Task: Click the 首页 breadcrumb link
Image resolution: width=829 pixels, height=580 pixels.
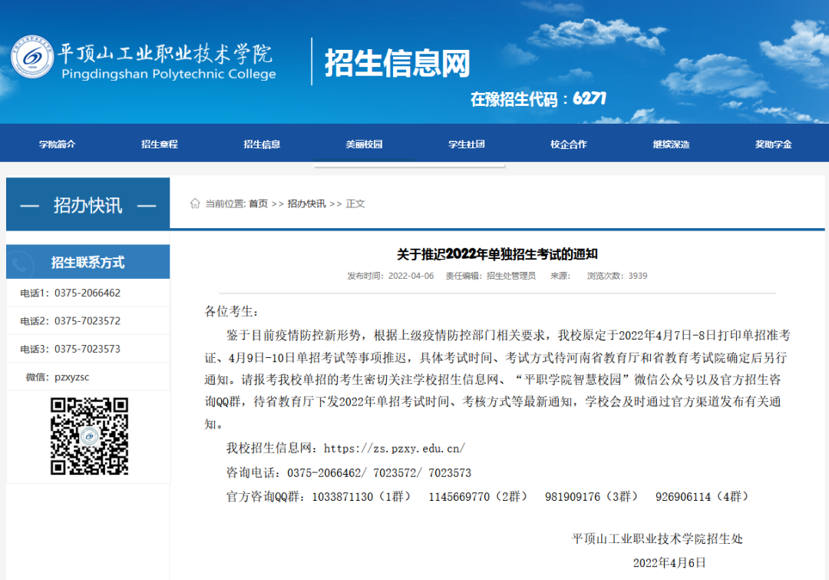Action: tap(258, 204)
